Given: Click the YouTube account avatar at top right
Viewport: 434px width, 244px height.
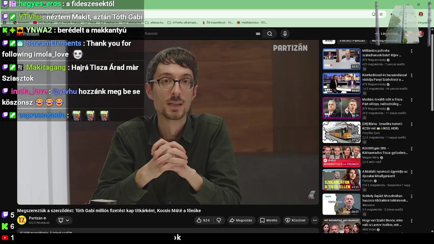Looking at the screenshot, I should coord(421,34).
